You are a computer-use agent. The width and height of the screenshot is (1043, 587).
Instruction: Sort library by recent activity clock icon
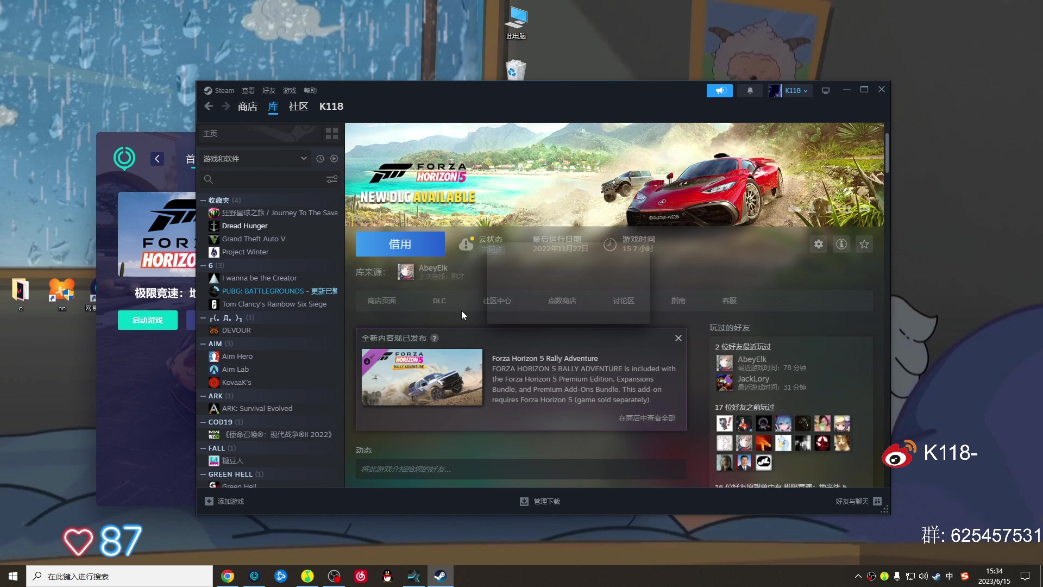click(320, 159)
